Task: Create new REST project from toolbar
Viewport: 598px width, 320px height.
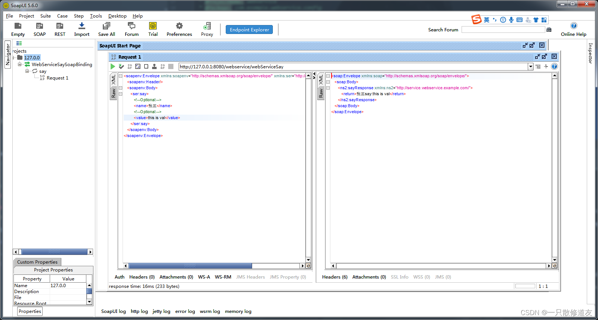Action: (x=60, y=26)
